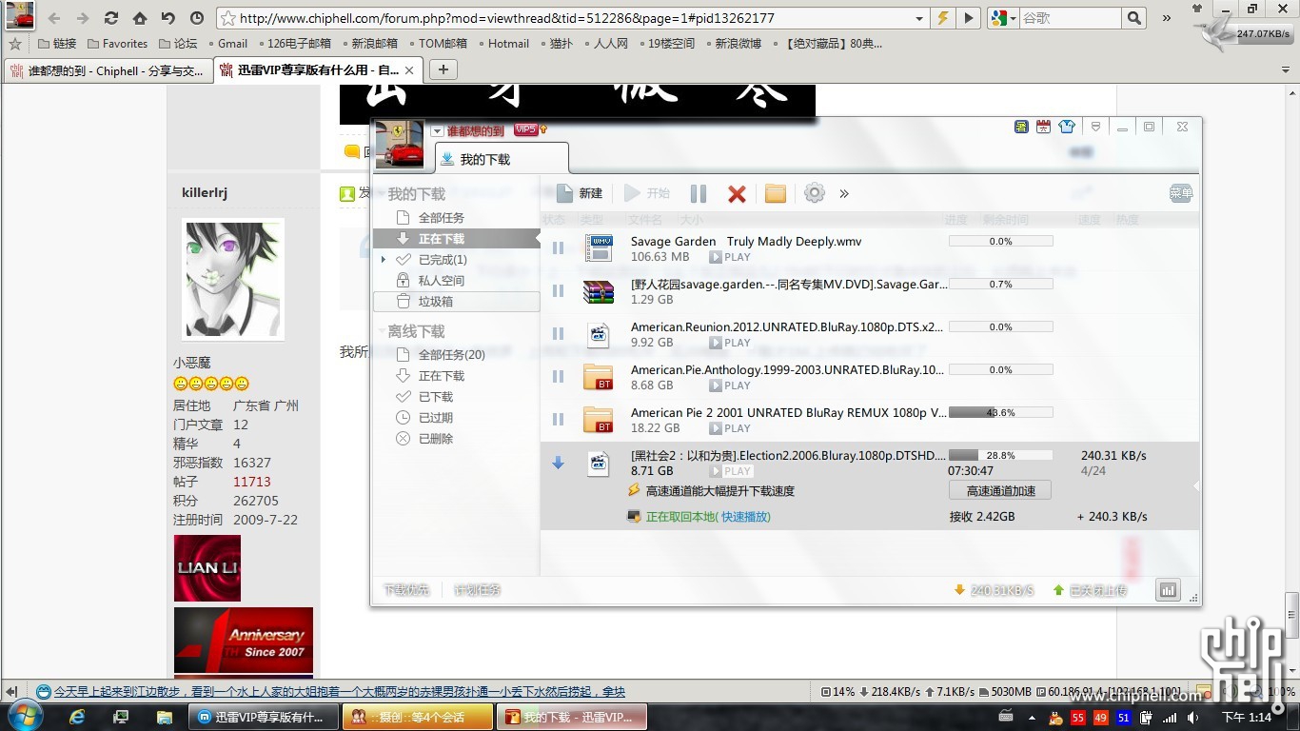Switch to tab 谁都想的到 - Chiphell
The width and height of the screenshot is (1300, 731).
(108, 70)
